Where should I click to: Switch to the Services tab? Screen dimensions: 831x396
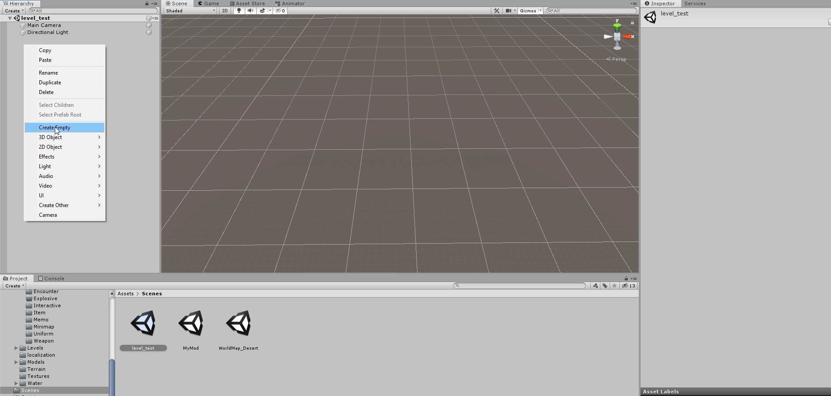pos(695,4)
